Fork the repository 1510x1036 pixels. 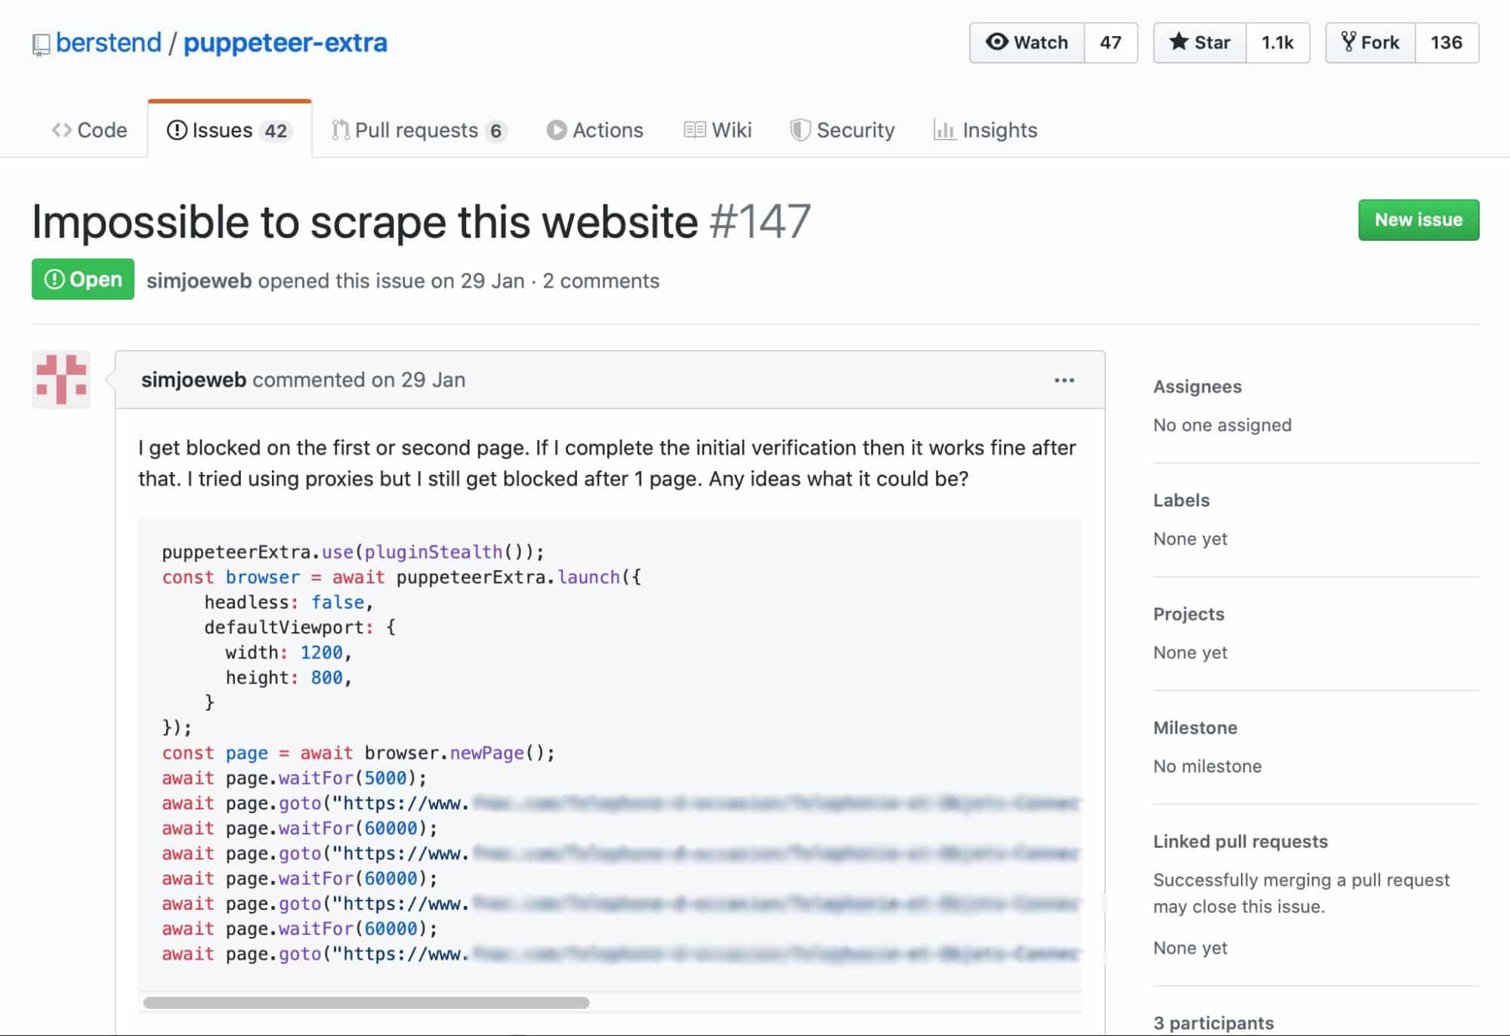1370,42
